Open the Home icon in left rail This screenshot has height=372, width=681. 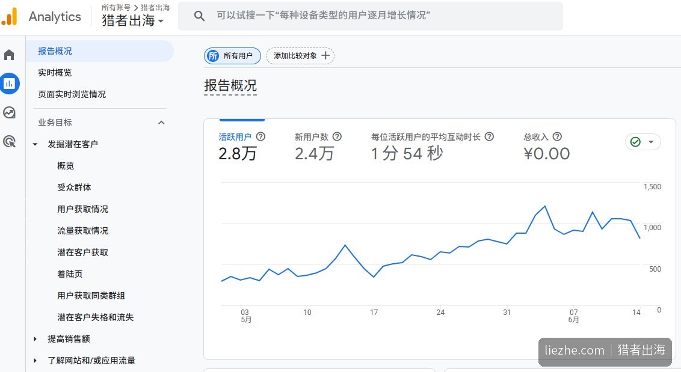pyautogui.click(x=9, y=55)
